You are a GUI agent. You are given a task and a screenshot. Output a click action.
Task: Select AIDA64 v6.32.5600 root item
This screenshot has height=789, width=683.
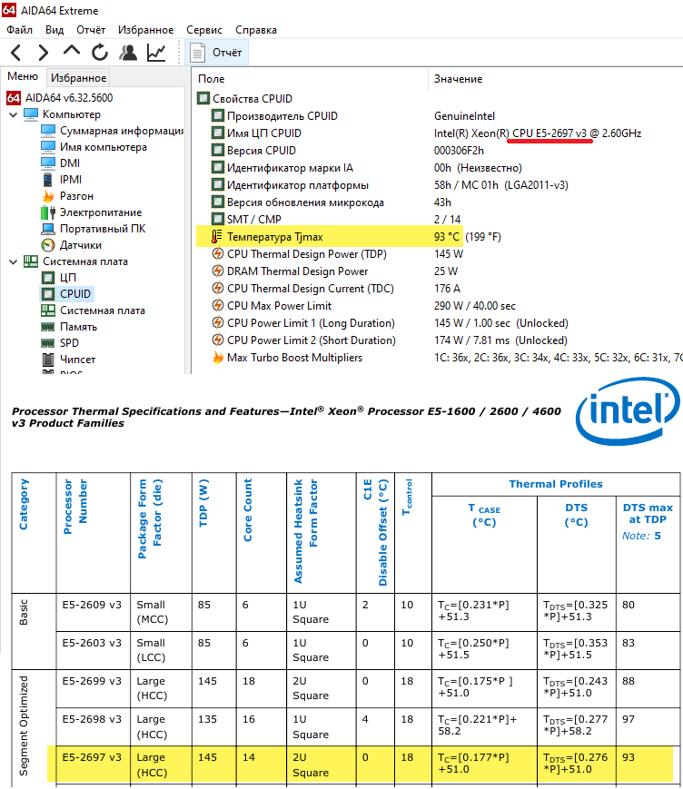[69, 98]
